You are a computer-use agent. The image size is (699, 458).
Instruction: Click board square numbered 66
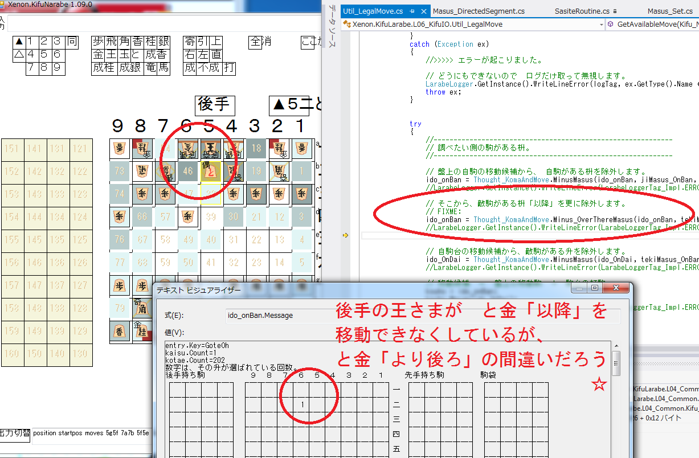(x=142, y=217)
